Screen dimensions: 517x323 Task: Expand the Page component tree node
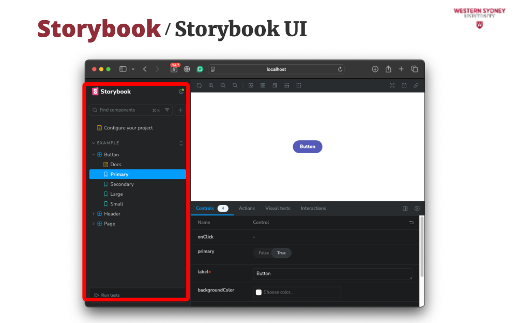[x=94, y=224]
